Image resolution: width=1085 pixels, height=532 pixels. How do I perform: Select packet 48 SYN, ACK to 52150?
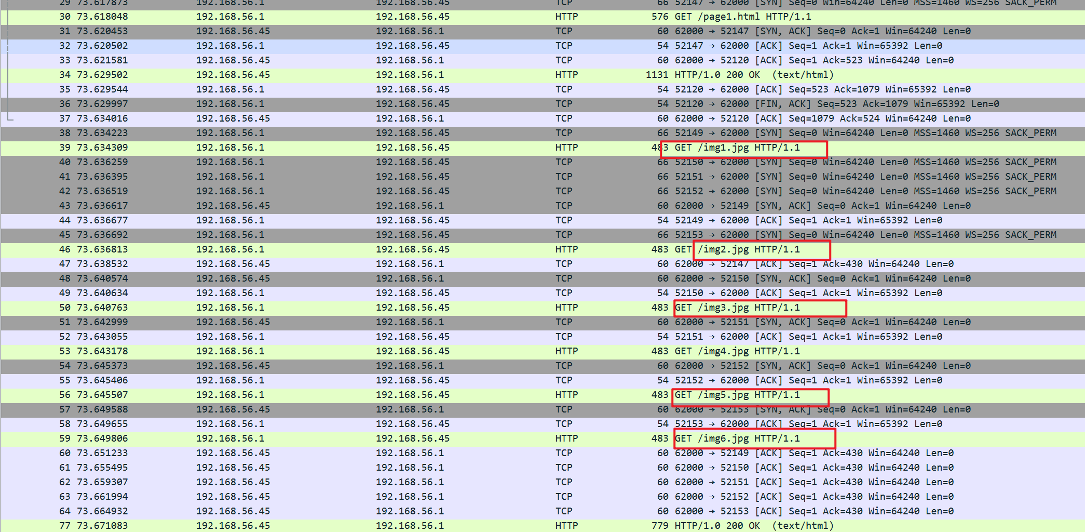(542, 278)
